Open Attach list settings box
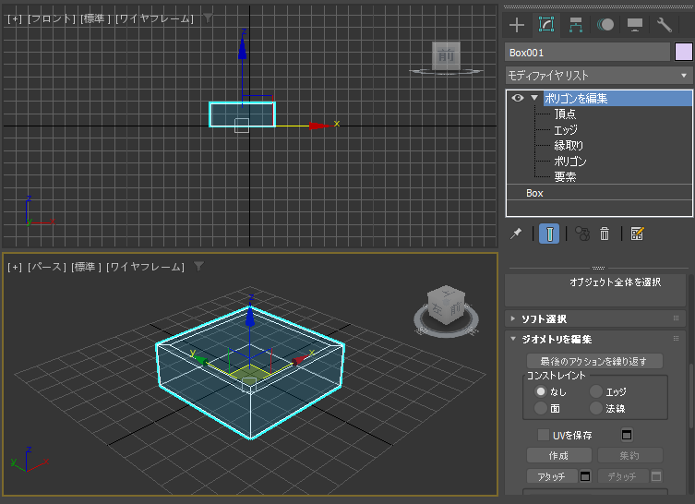695x504 pixels. [585, 476]
